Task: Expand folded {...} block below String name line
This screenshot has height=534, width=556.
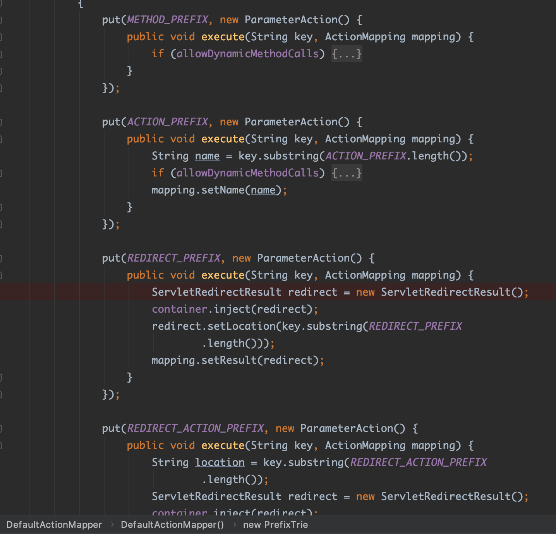Action: [347, 173]
